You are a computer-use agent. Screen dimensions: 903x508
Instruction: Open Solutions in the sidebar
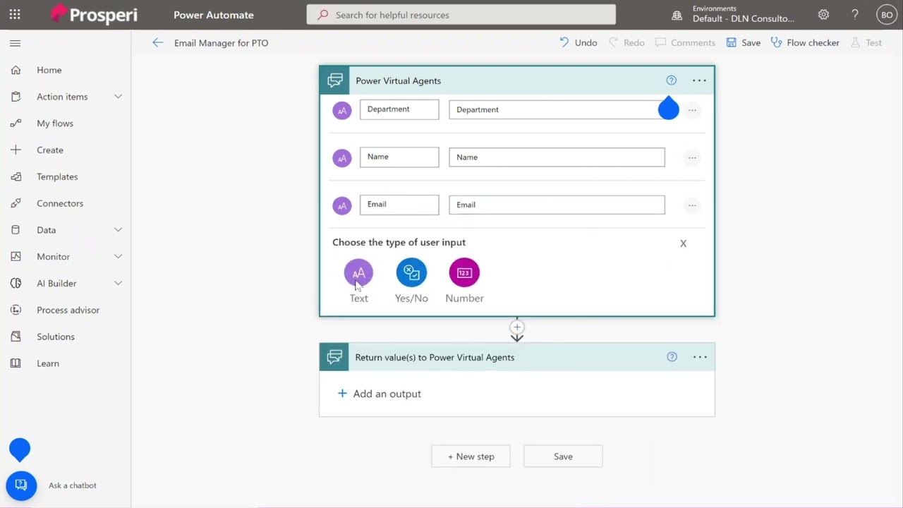pyautogui.click(x=56, y=337)
